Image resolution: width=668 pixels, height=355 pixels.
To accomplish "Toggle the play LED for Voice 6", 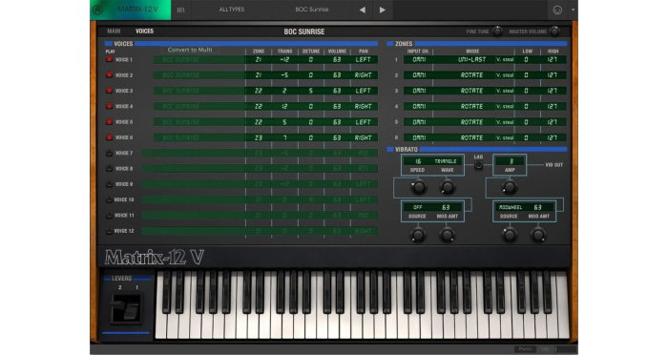I will pyautogui.click(x=110, y=137).
